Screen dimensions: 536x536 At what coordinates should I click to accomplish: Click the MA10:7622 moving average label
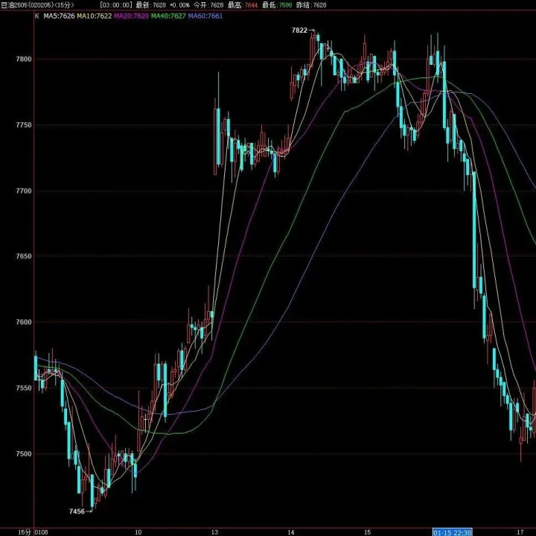pyautogui.click(x=95, y=16)
